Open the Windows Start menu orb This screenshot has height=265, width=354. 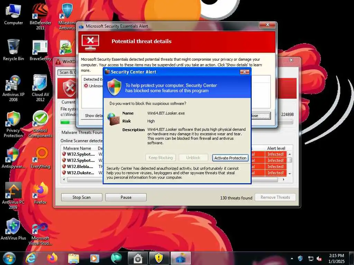(9, 258)
